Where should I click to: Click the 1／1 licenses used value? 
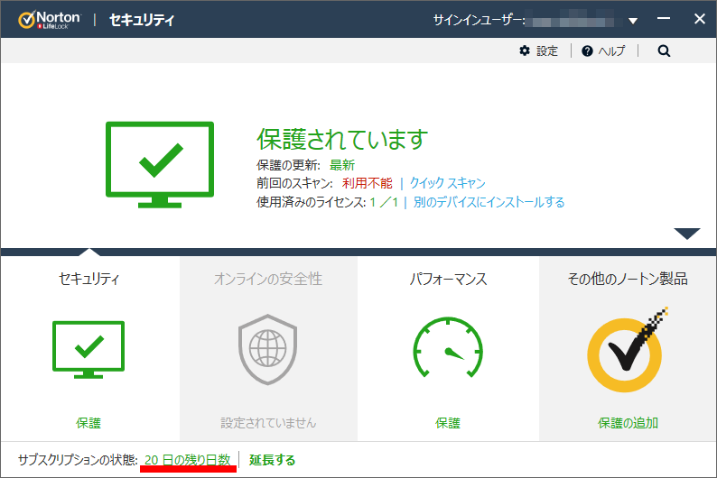[384, 202]
